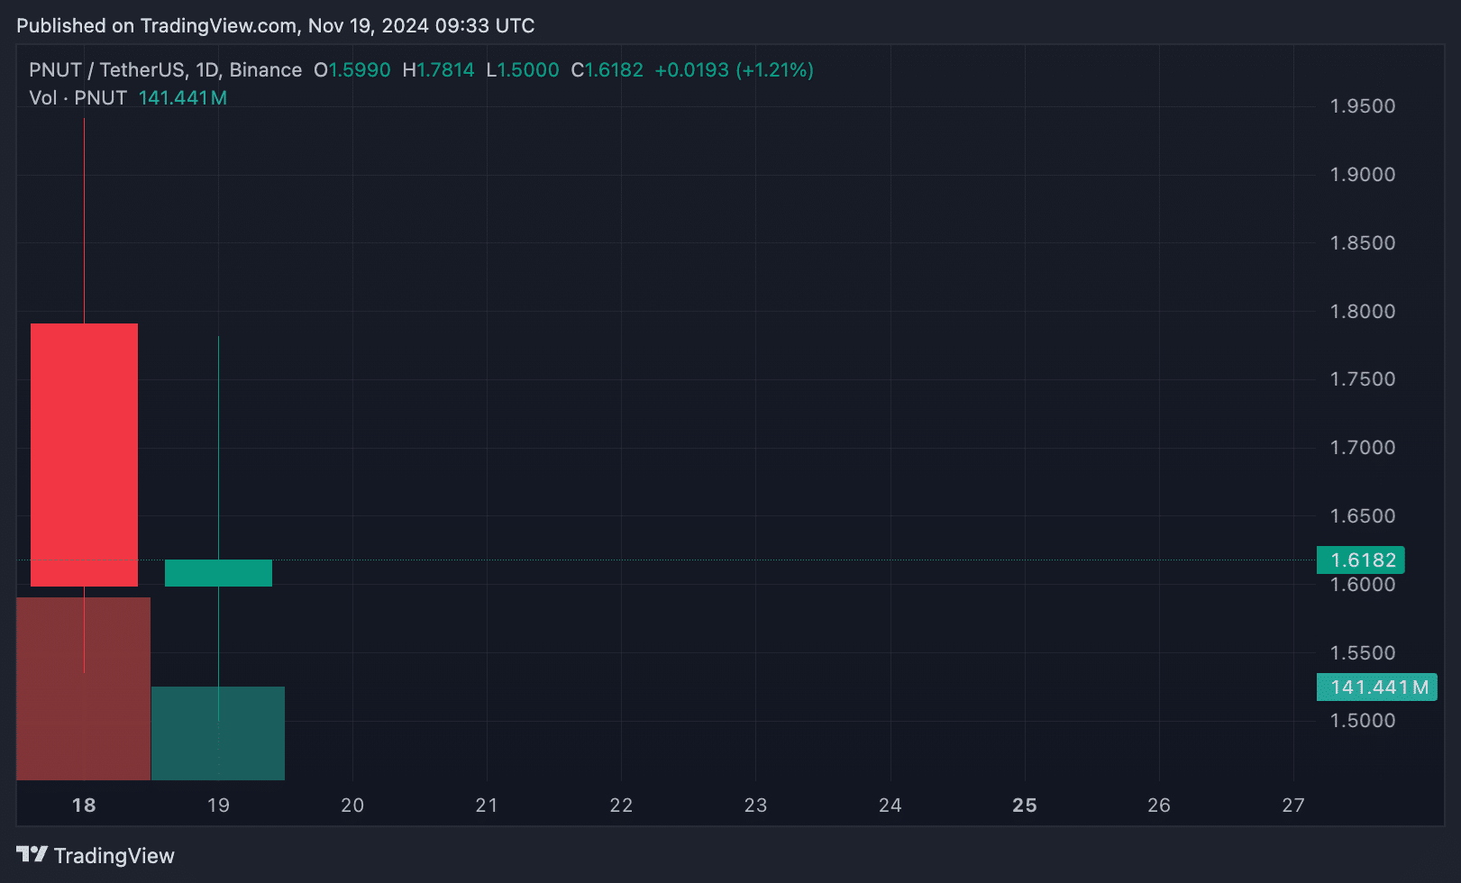This screenshot has width=1461, height=883.
Task: Open the TradingView brand link text
Action: [114, 855]
